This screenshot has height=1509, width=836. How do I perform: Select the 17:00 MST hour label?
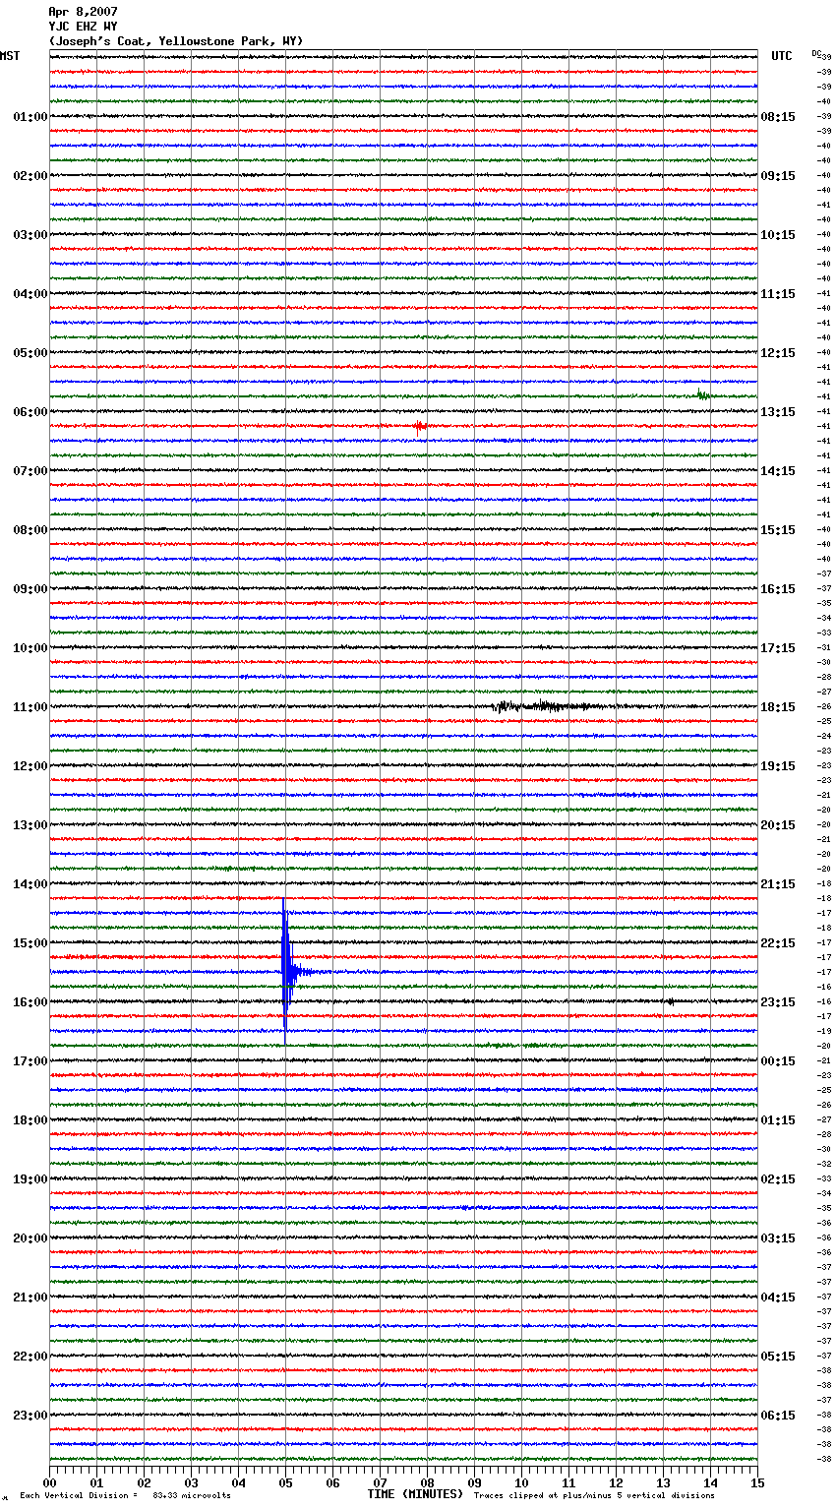click(x=30, y=1061)
